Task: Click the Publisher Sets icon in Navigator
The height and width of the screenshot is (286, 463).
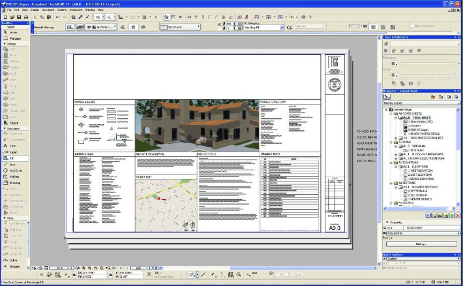Action: tap(456, 97)
